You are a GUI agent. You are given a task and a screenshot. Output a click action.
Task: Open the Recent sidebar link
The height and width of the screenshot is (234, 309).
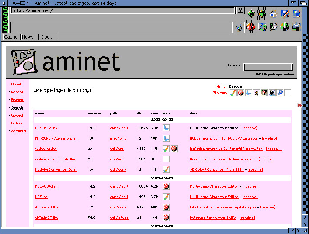pyautogui.click(x=17, y=92)
